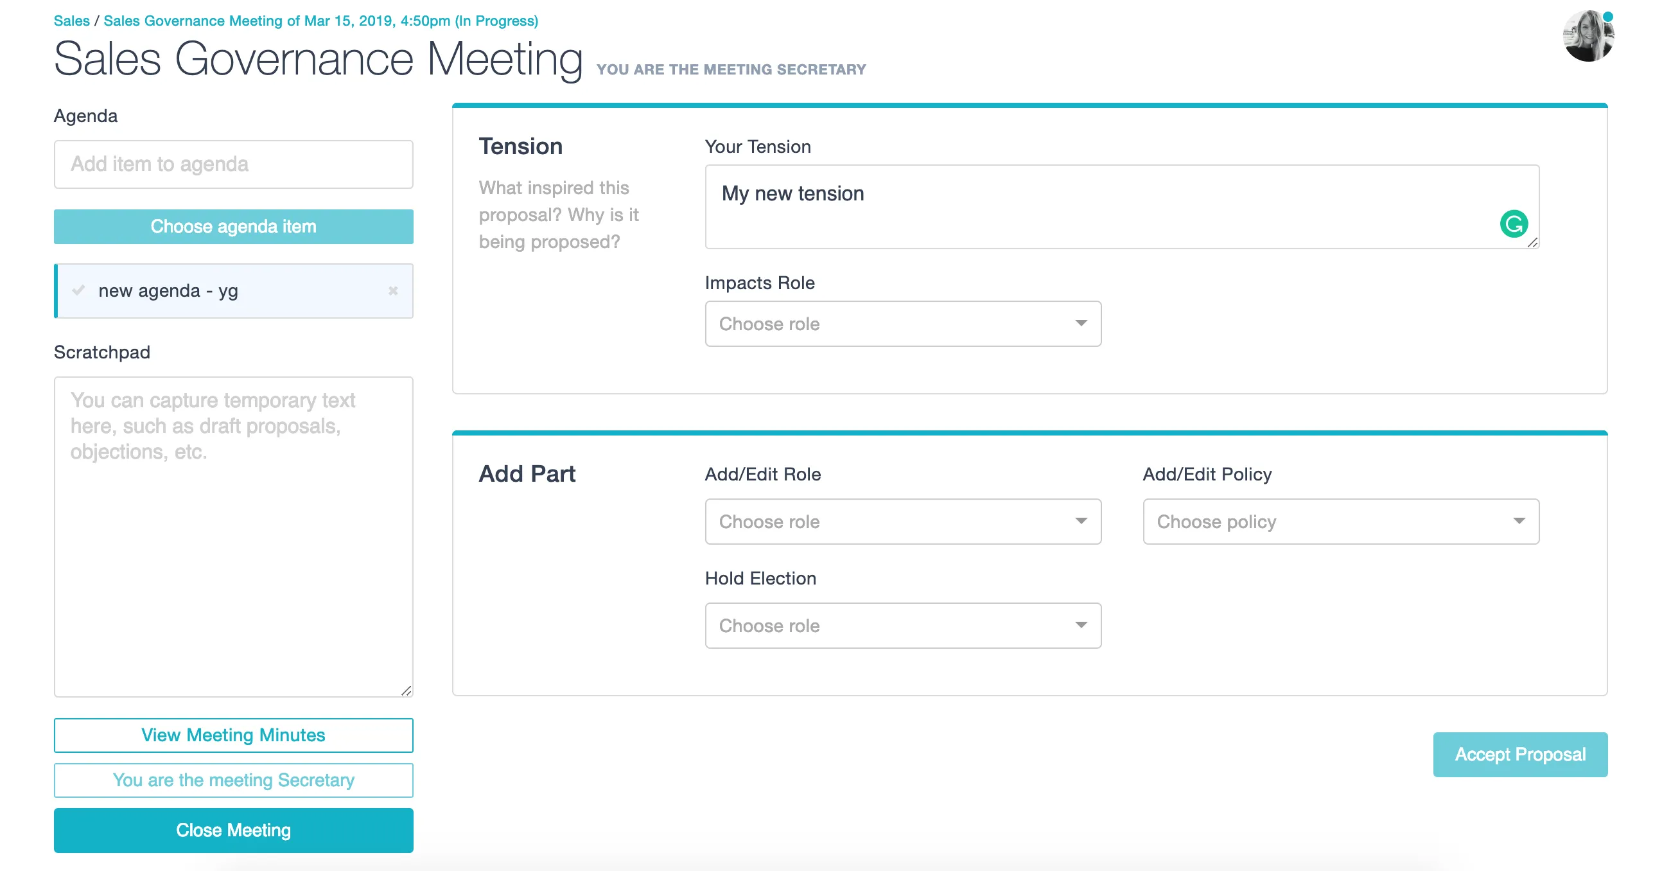Open the current meeting breadcrumb link
Screen dimensions: 1662x871
(x=320, y=20)
